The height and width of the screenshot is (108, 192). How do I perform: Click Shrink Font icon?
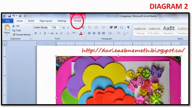[x=68, y=28]
